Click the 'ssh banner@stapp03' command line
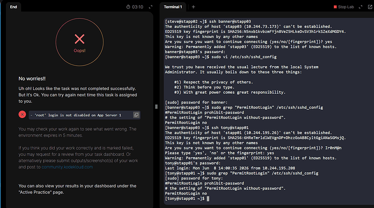 (x=208, y=22)
